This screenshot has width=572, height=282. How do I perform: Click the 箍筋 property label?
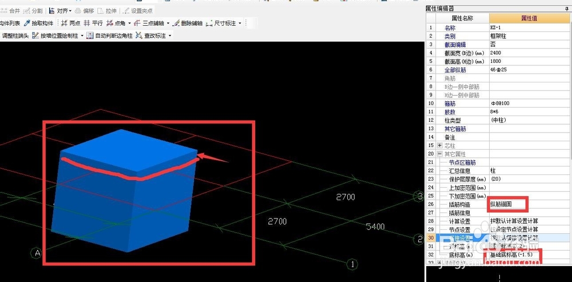click(450, 104)
